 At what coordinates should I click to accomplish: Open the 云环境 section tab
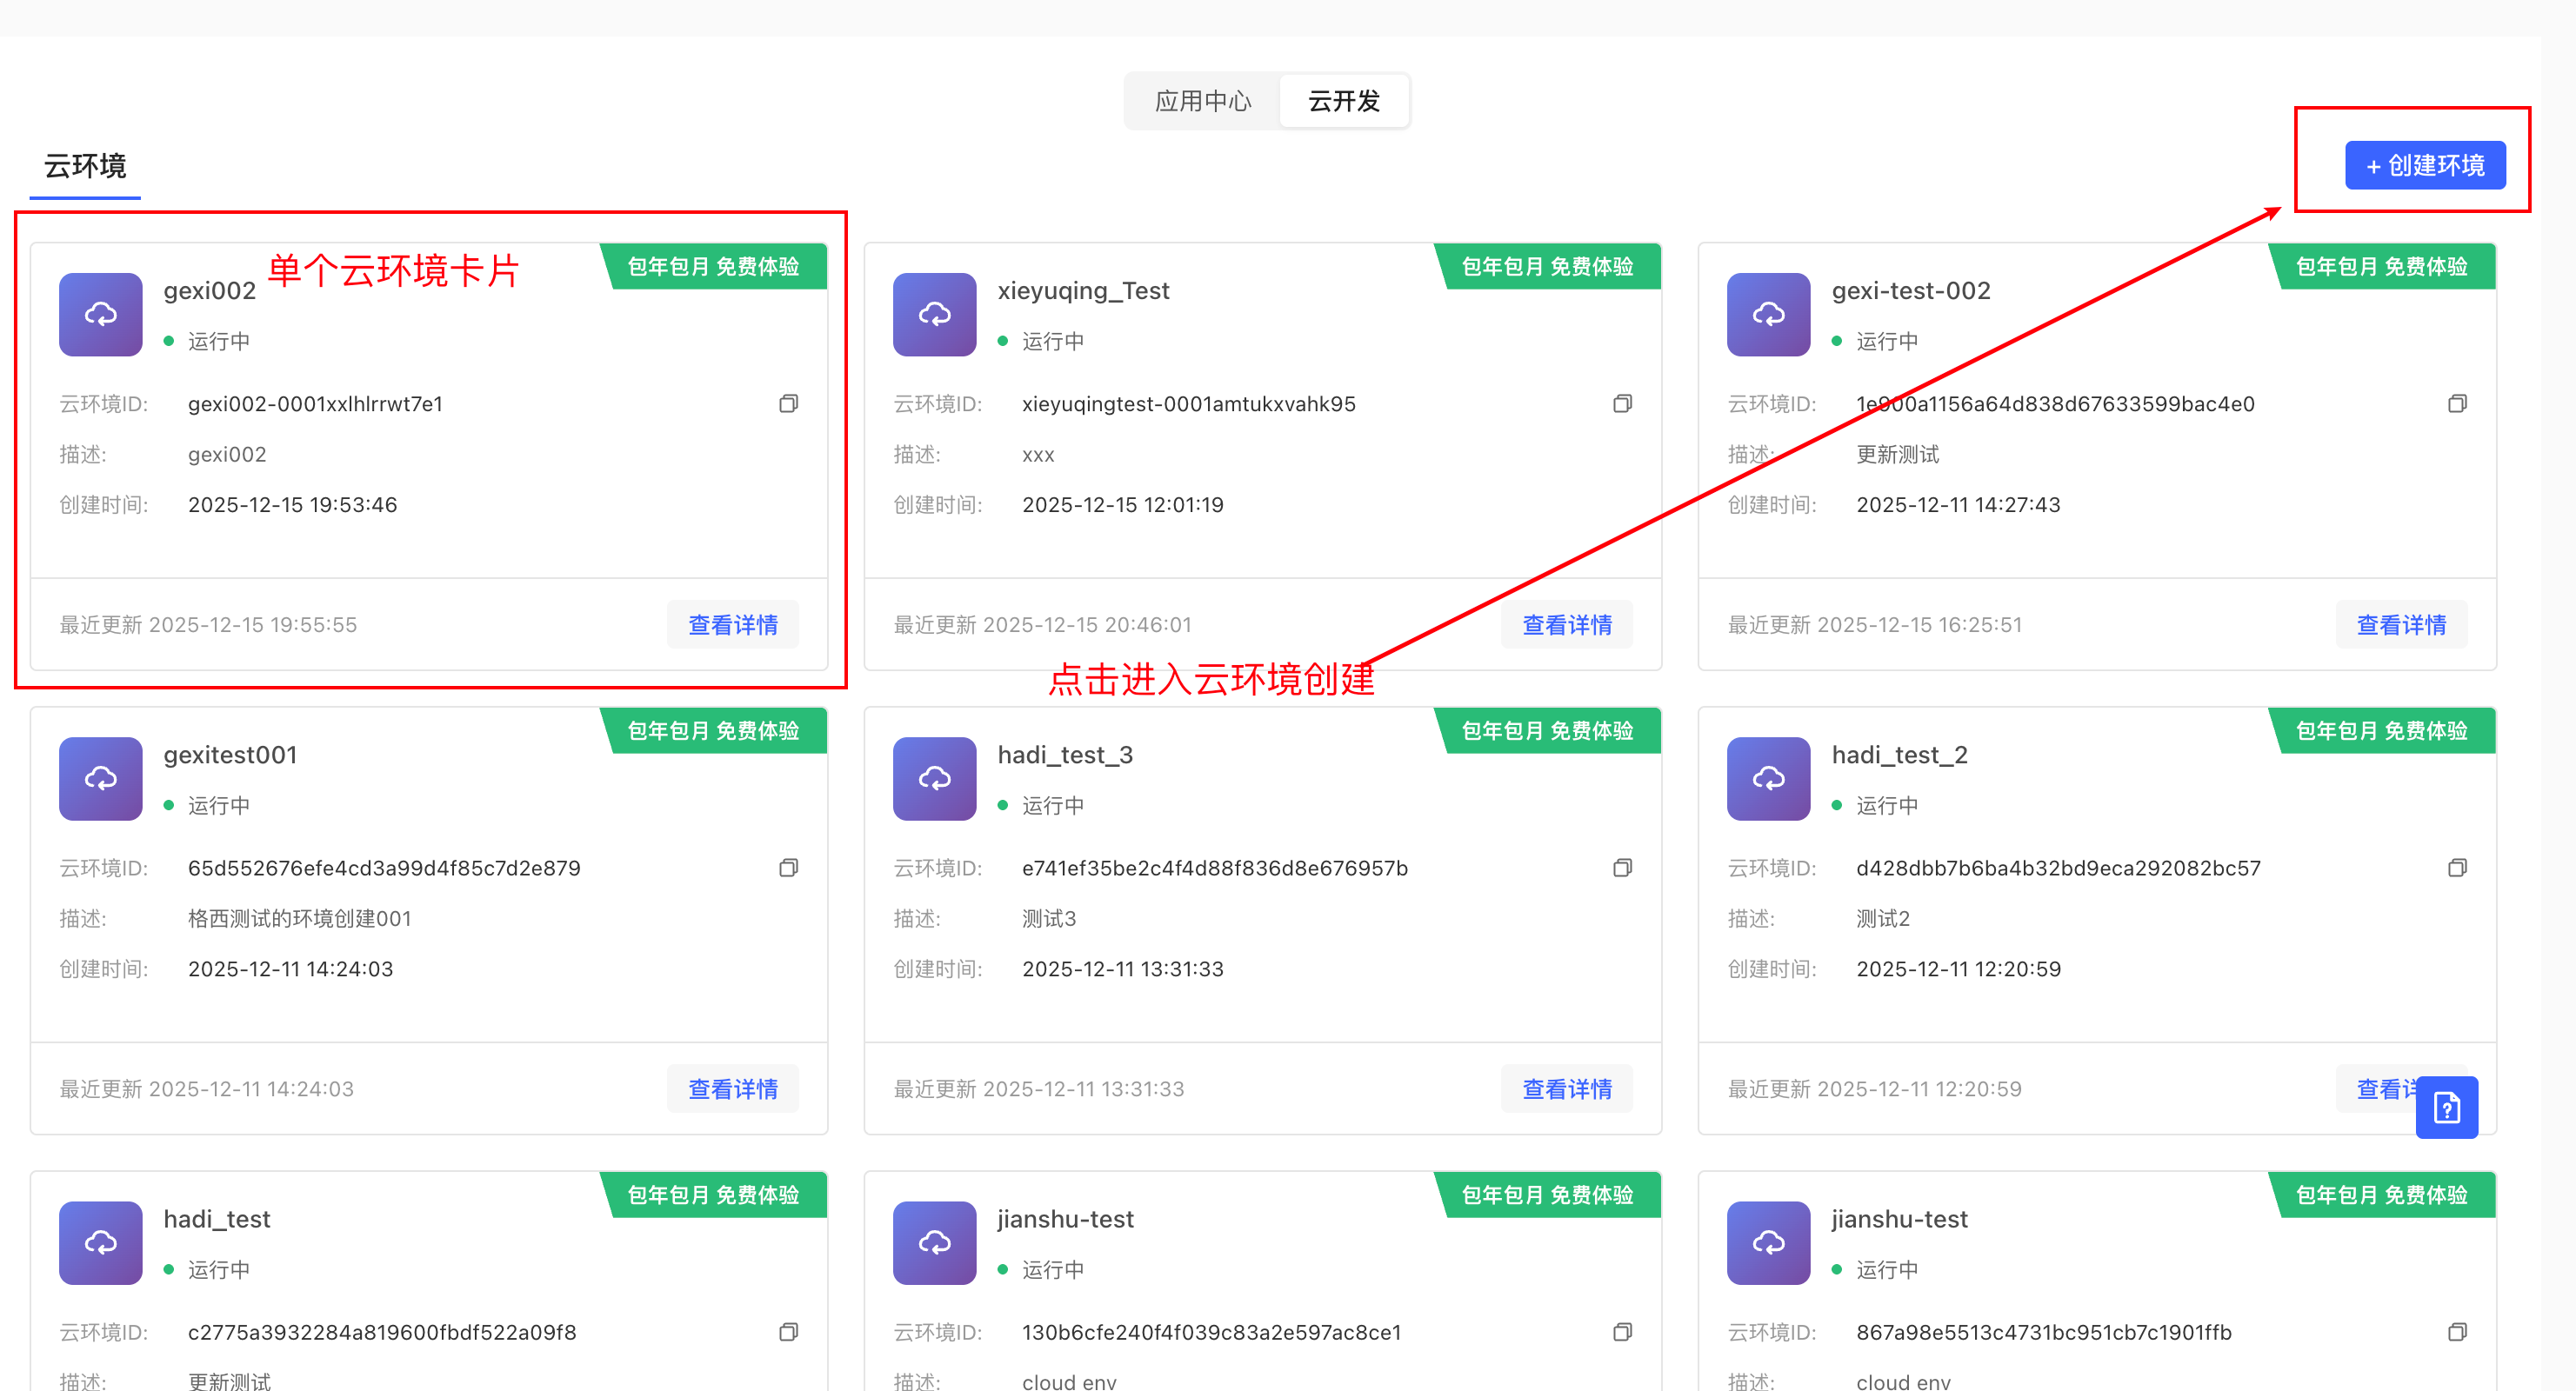[85, 166]
